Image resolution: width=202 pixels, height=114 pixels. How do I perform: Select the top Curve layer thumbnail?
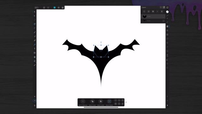[x=145, y=16]
